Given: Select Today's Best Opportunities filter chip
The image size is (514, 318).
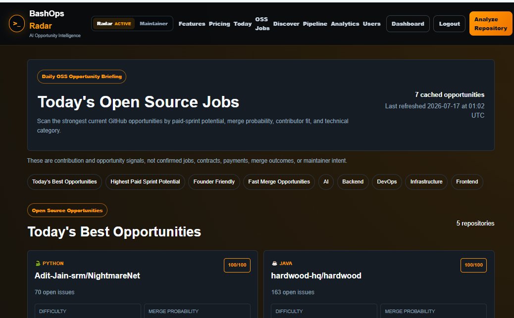Looking at the screenshot, I should coord(64,182).
